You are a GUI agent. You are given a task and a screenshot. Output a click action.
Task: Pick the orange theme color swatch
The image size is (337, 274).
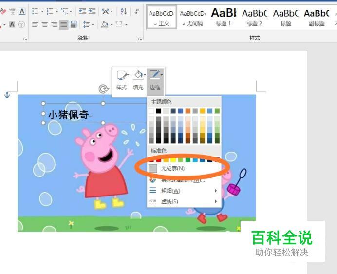click(x=188, y=111)
